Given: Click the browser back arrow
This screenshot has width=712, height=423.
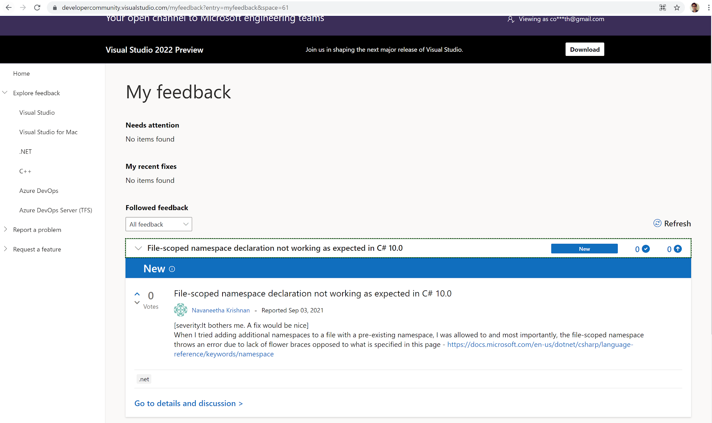Looking at the screenshot, I should coord(9,7).
